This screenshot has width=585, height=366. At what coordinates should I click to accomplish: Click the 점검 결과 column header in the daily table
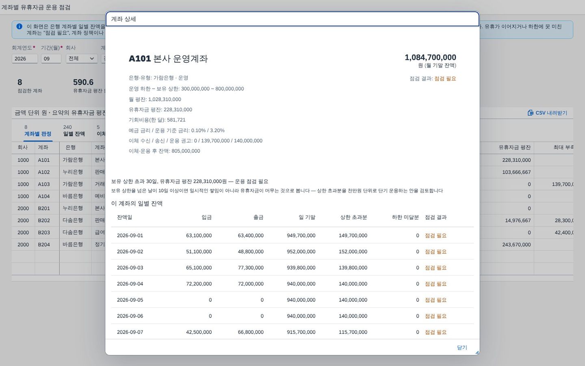pyautogui.click(x=436, y=218)
